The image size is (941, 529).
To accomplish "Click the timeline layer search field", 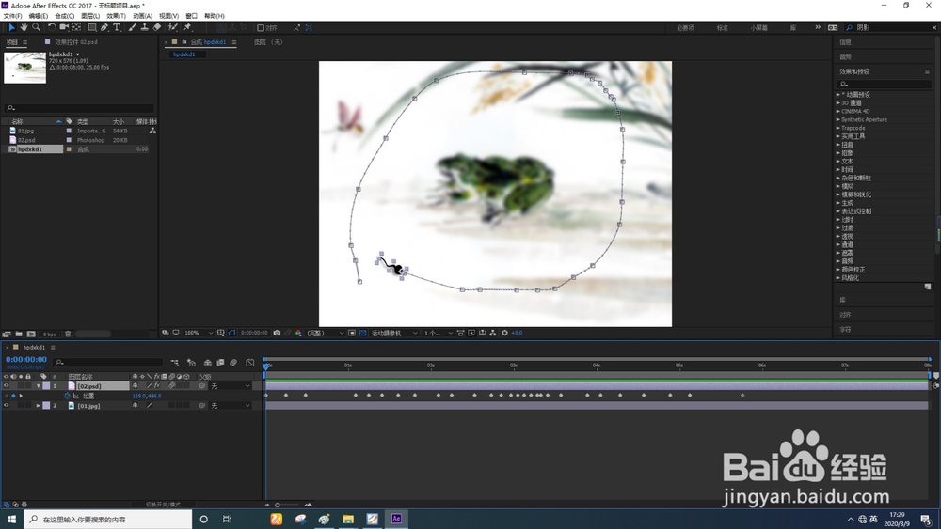I will [108, 363].
